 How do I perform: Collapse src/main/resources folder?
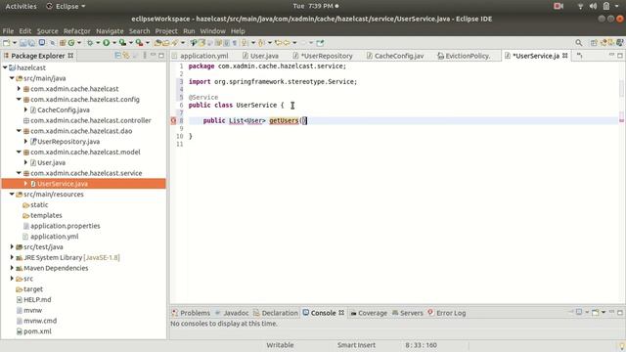(12, 194)
